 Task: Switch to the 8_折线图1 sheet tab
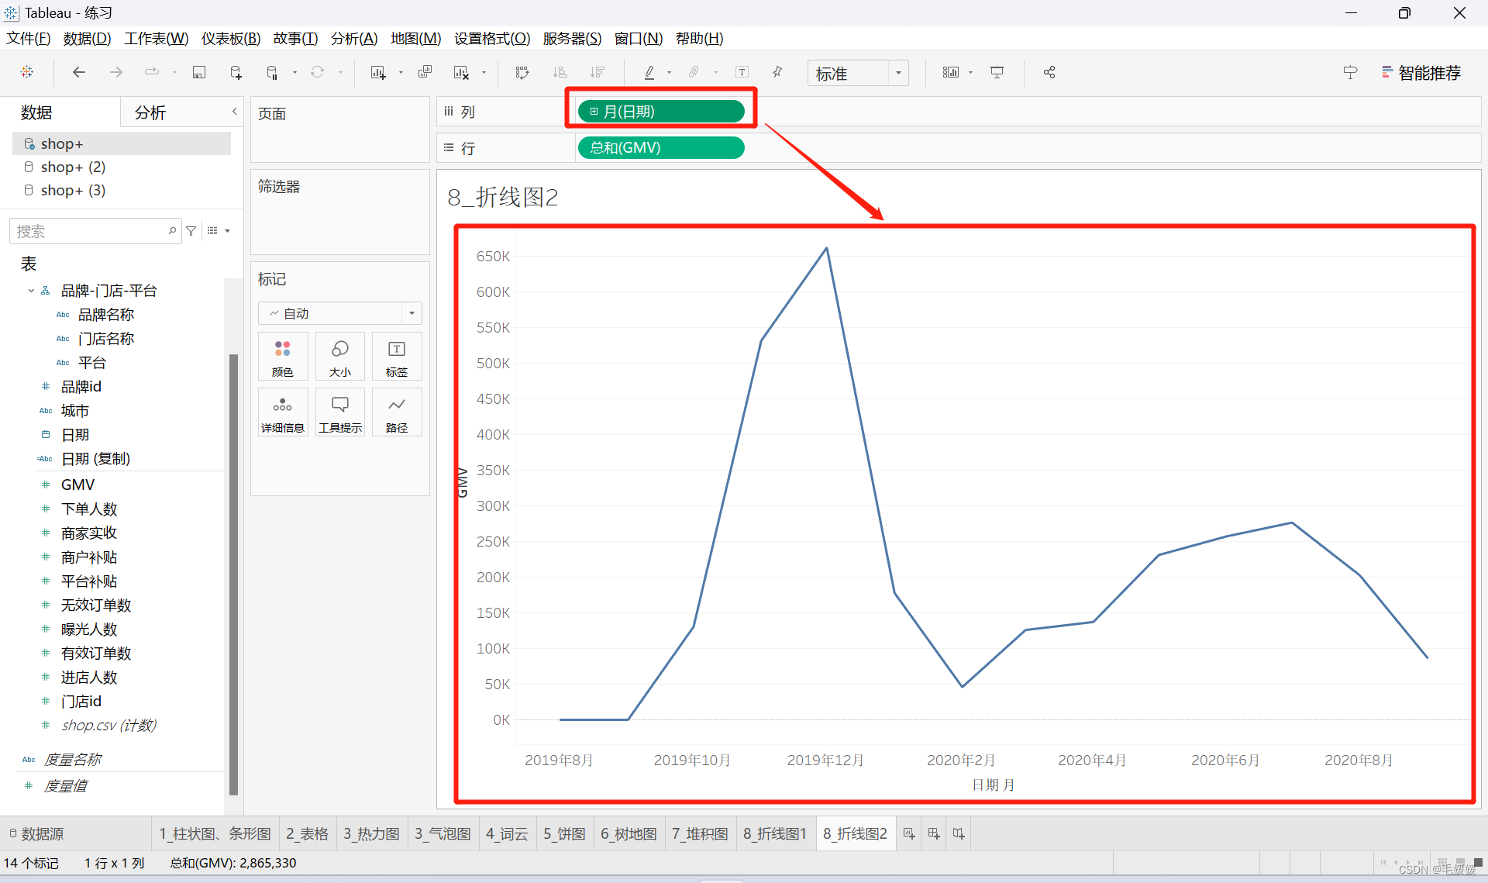(x=775, y=833)
